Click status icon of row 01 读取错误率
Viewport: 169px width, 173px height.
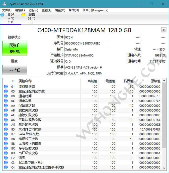pyautogui.click(x=6, y=86)
